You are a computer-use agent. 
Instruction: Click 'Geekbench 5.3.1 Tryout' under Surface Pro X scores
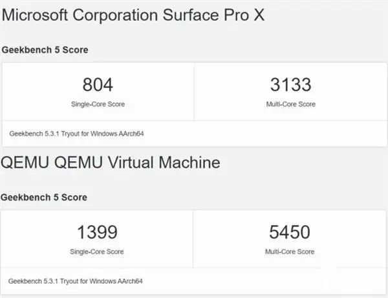(42, 134)
